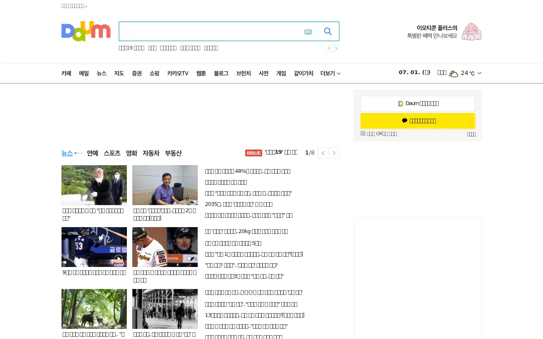
Task: Switch to the 스포츠 tab
Action: pos(112,153)
